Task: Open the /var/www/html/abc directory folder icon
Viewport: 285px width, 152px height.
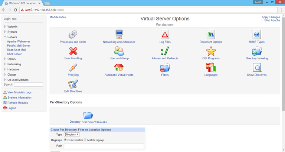Action: pyautogui.click(x=88, y=116)
